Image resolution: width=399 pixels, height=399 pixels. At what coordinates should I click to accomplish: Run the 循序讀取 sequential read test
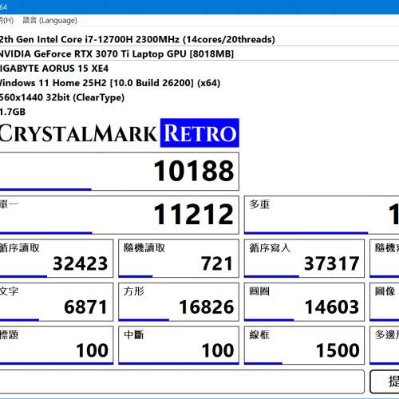57,259
